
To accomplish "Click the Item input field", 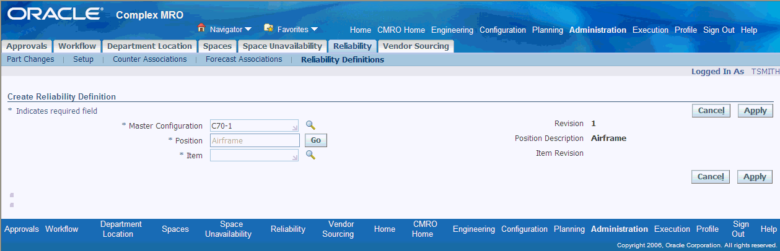I will point(255,156).
